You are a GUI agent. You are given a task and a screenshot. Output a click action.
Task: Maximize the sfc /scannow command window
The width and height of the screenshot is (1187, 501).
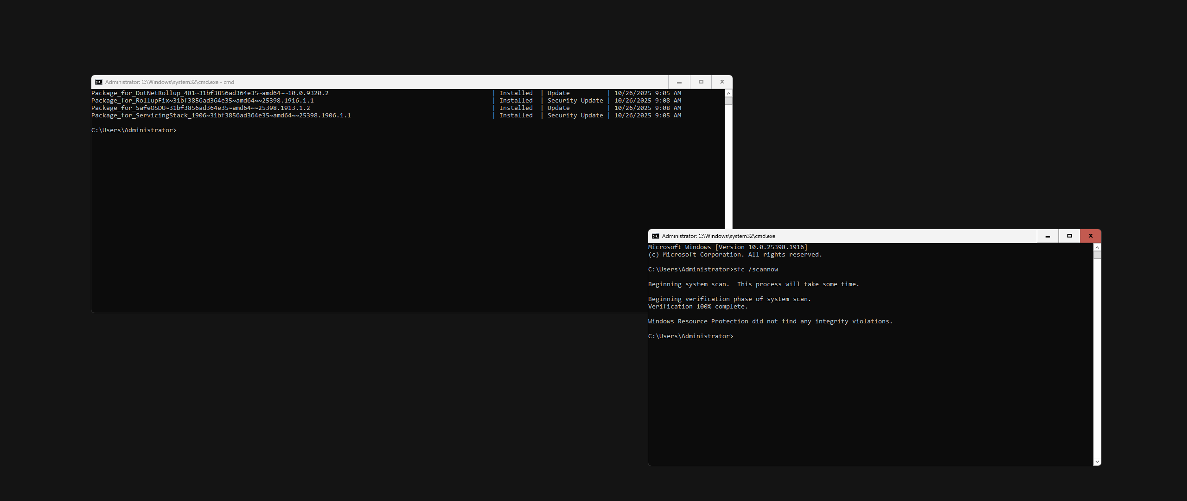click(x=1070, y=236)
